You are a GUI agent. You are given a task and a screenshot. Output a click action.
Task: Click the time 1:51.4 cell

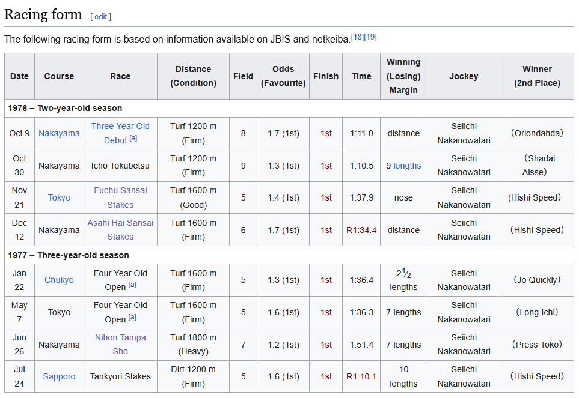pos(361,345)
